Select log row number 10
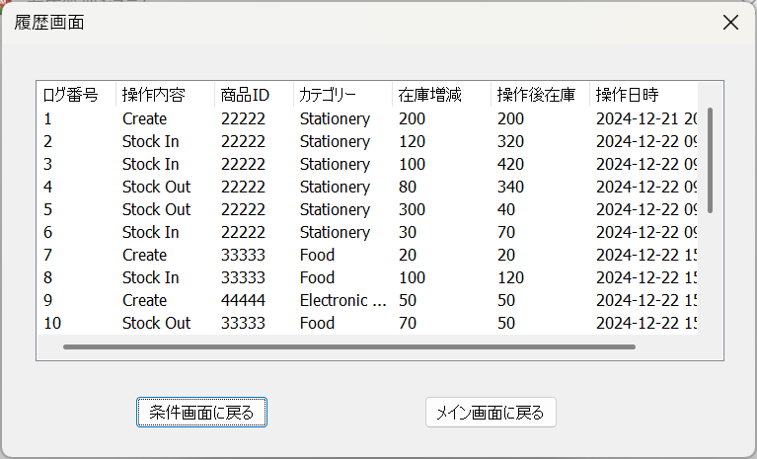 pyautogui.click(x=52, y=323)
